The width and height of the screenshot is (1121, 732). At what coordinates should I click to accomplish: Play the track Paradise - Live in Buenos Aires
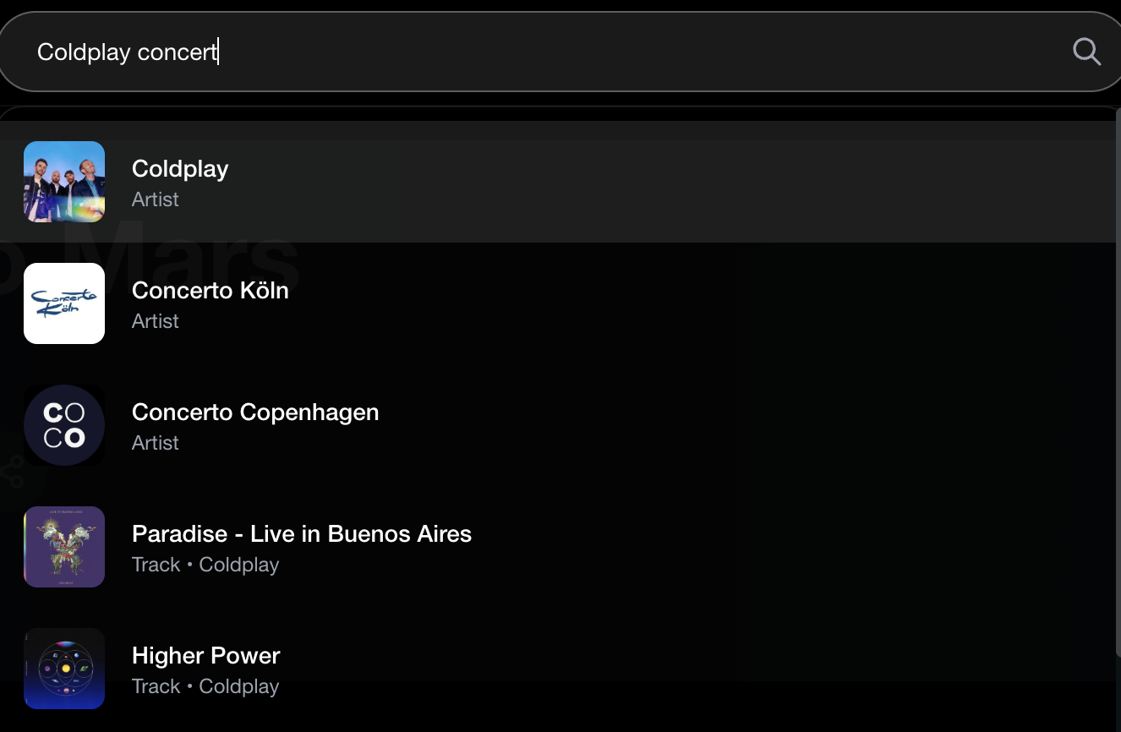(x=302, y=534)
